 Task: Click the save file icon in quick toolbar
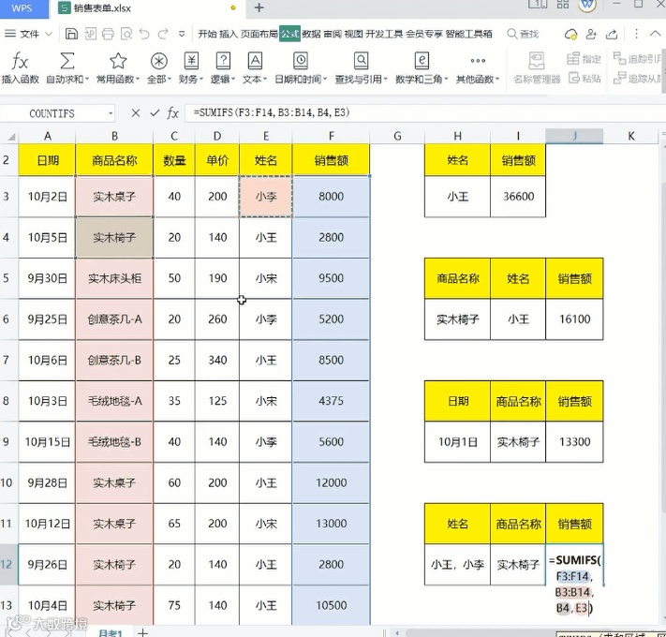click(71, 34)
